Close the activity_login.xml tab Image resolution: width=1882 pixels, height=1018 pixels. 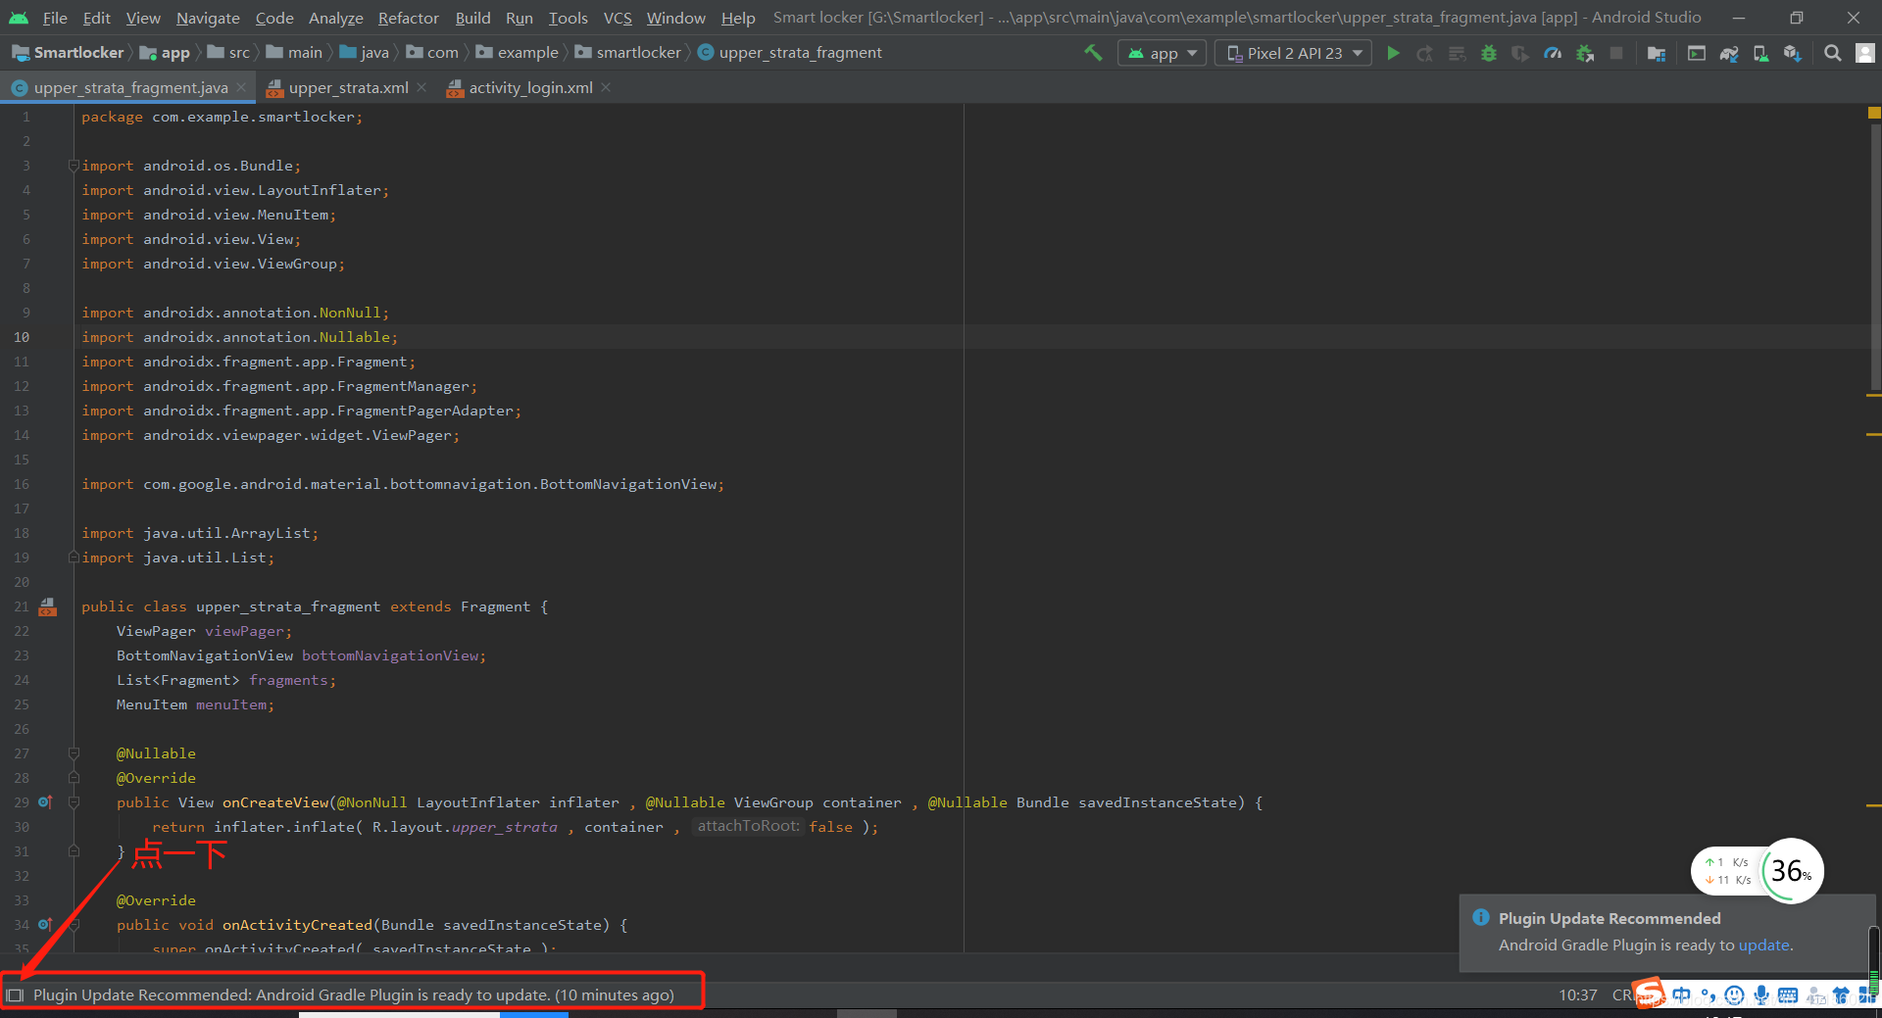tap(606, 88)
